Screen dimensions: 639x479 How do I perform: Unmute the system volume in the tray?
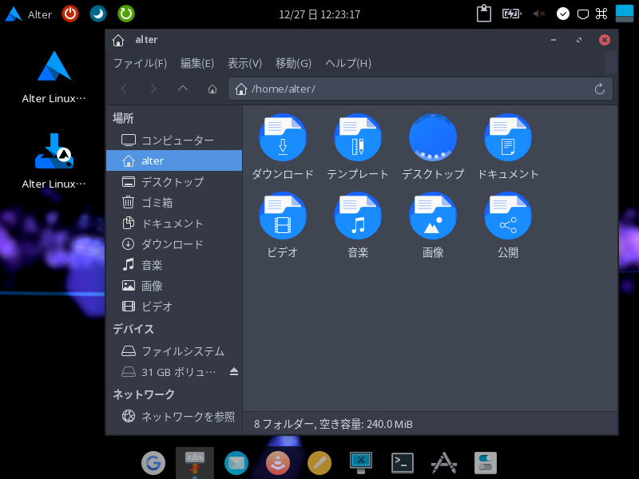click(538, 13)
